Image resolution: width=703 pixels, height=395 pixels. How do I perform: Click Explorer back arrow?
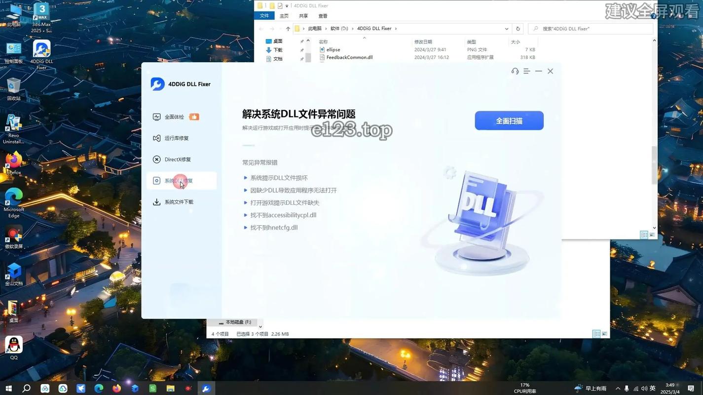coord(261,29)
